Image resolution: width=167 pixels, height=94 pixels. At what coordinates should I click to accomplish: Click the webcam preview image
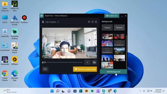[x=69, y=43]
